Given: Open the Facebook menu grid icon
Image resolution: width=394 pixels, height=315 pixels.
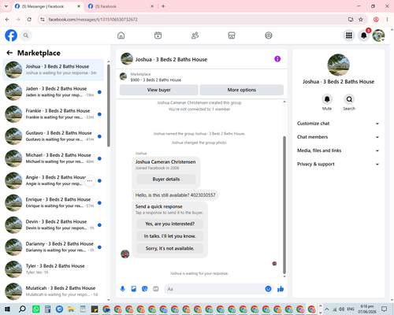Looking at the screenshot, I should [349, 35].
